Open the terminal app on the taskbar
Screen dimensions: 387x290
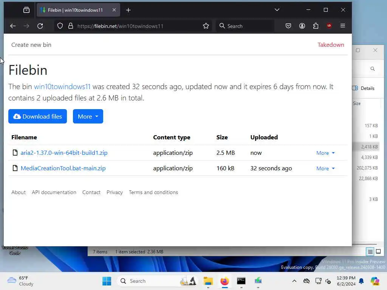(241, 281)
